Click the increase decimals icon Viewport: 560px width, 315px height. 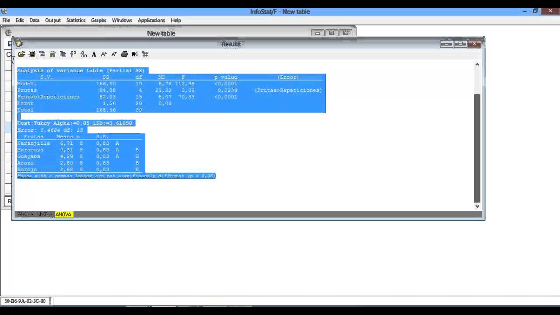73,54
